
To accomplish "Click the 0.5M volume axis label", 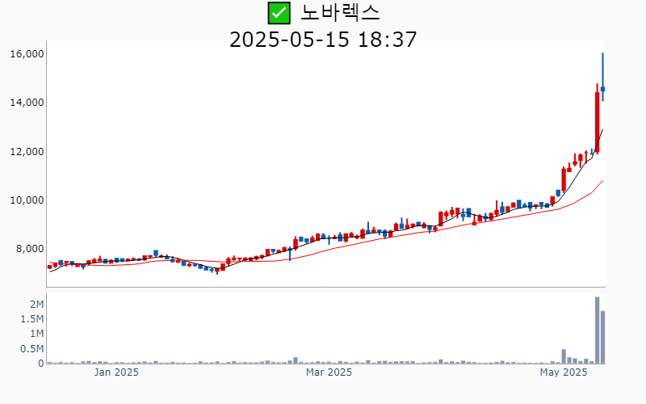I will 32,349.
